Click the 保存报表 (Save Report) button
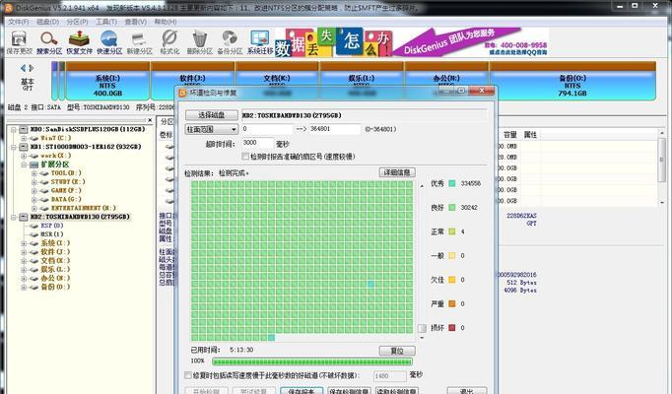 (302, 391)
